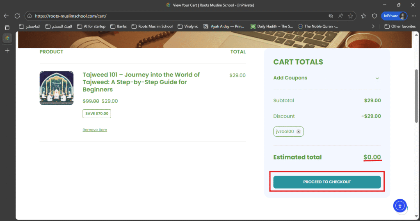Click the page vertical scrollbar thumb
Image resolution: width=420 pixels, height=221 pixels.
[417, 96]
